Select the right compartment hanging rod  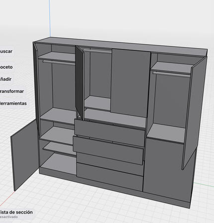[171, 74]
